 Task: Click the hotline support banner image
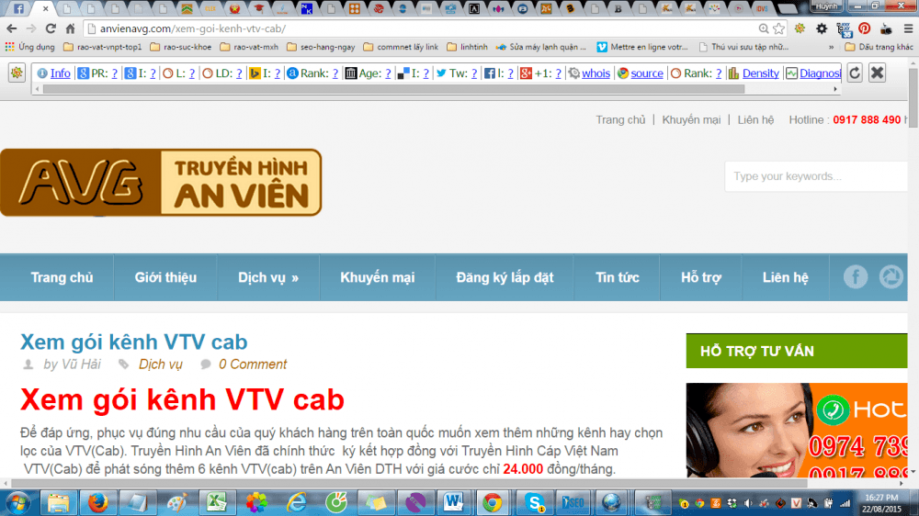click(797, 431)
